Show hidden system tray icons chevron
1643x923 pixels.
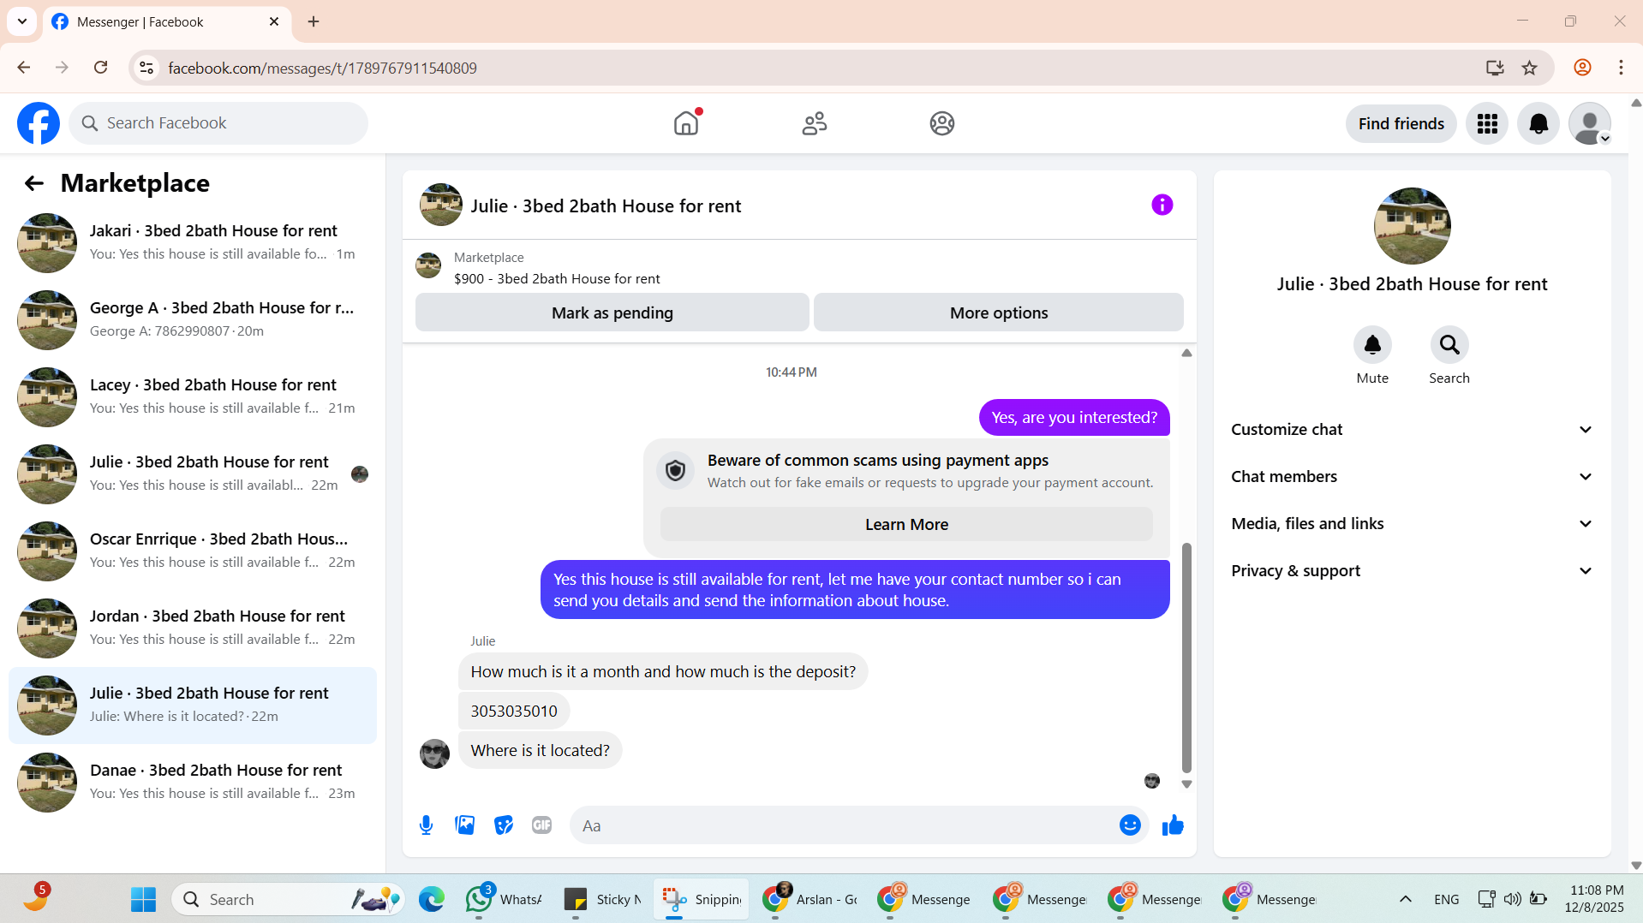point(1406,899)
